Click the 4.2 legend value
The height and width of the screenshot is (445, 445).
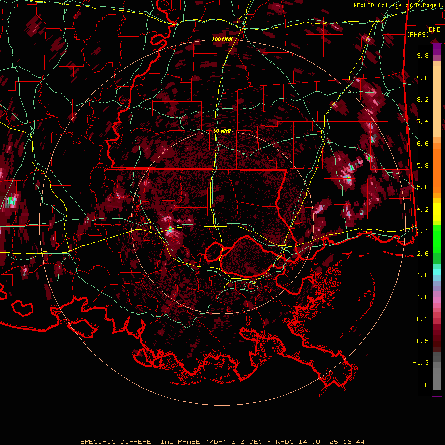[423, 210]
